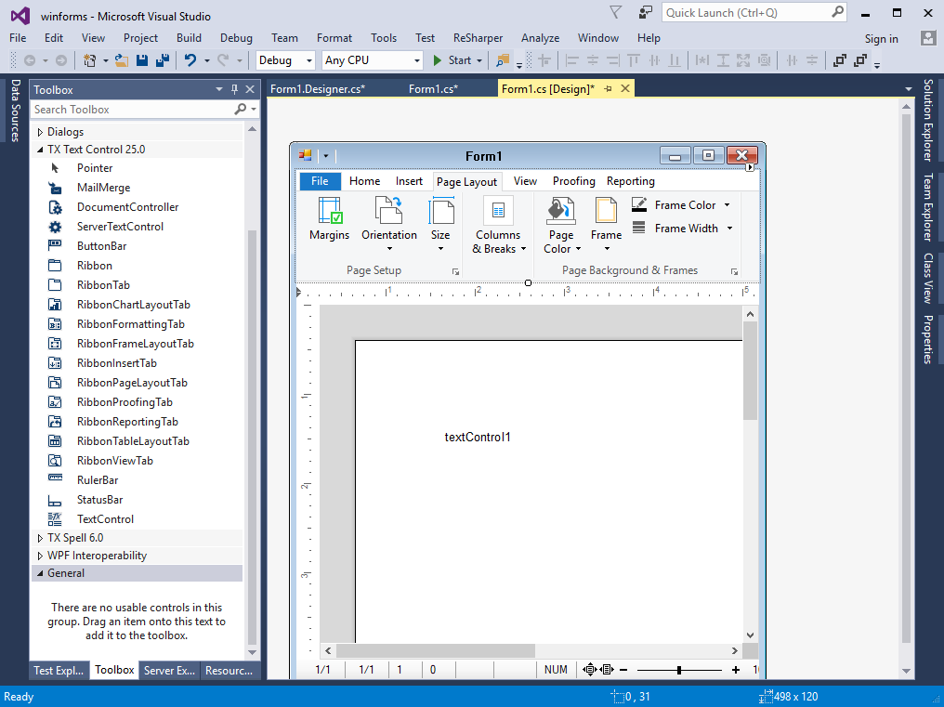Collapse the TX Text Control 25.0 group

tap(40, 150)
